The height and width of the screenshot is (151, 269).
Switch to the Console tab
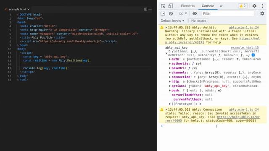208,6
